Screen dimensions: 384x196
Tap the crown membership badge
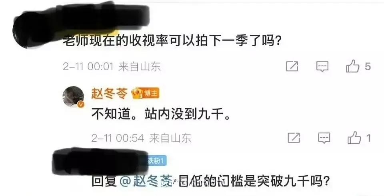click(x=137, y=94)
